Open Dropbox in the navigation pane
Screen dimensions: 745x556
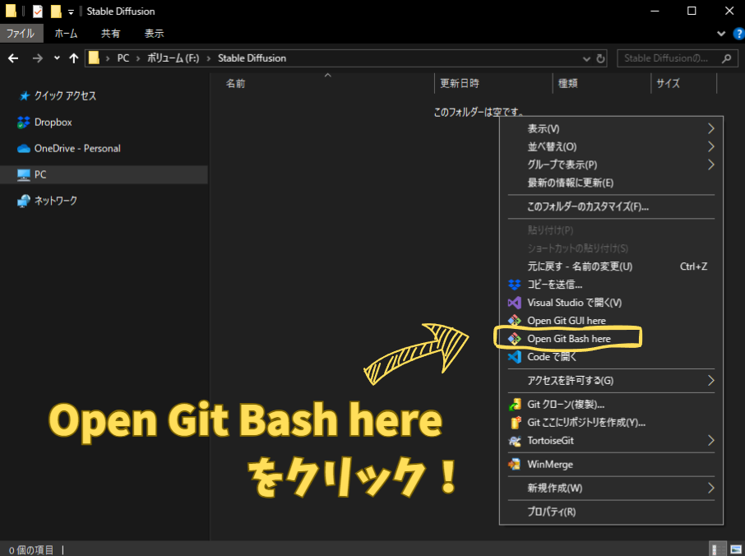tap(53, 122)
